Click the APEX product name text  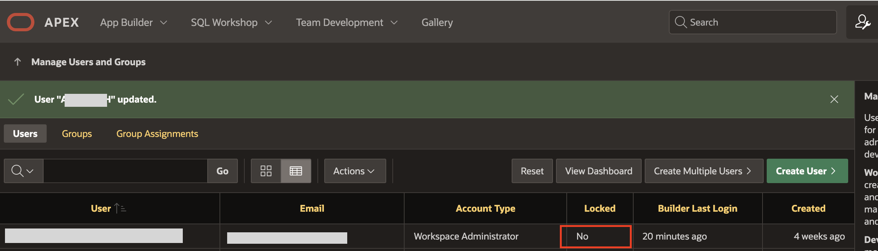(x=62, y=23)
